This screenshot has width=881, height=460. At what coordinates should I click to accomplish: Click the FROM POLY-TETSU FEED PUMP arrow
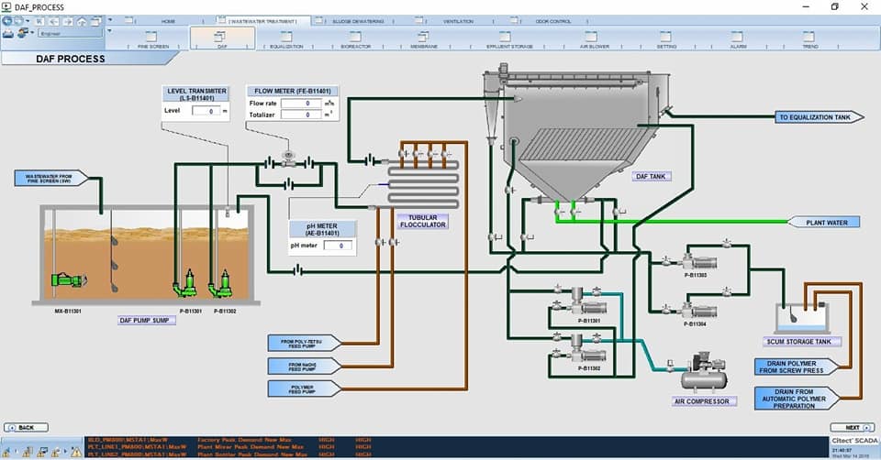coord(304,344)
